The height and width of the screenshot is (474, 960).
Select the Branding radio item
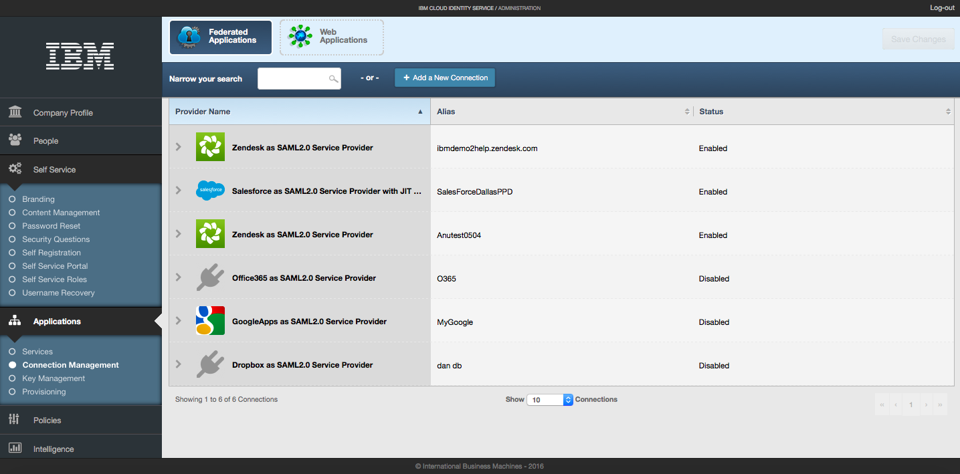tap(12, 199)
